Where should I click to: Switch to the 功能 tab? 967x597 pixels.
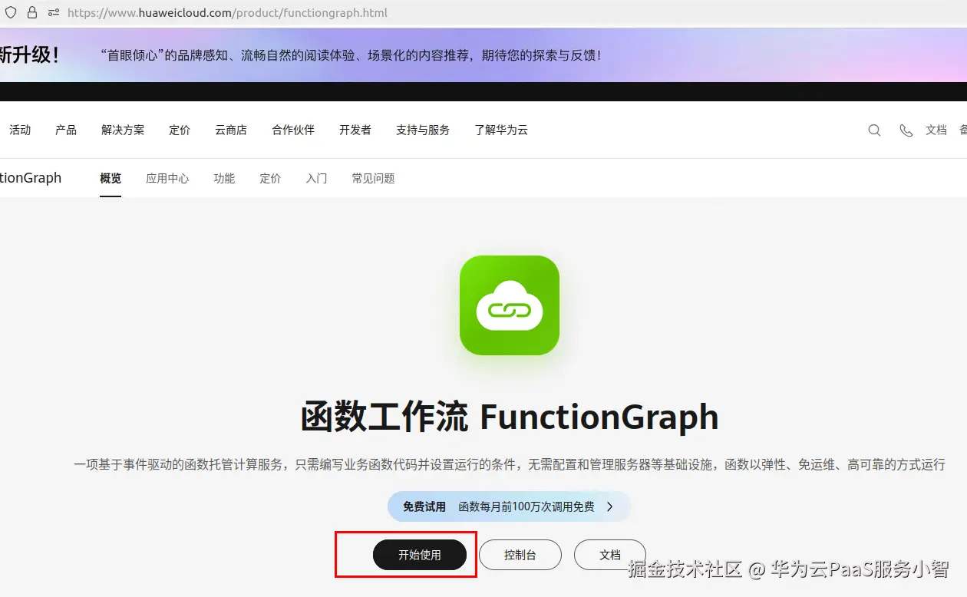(224, 178)
